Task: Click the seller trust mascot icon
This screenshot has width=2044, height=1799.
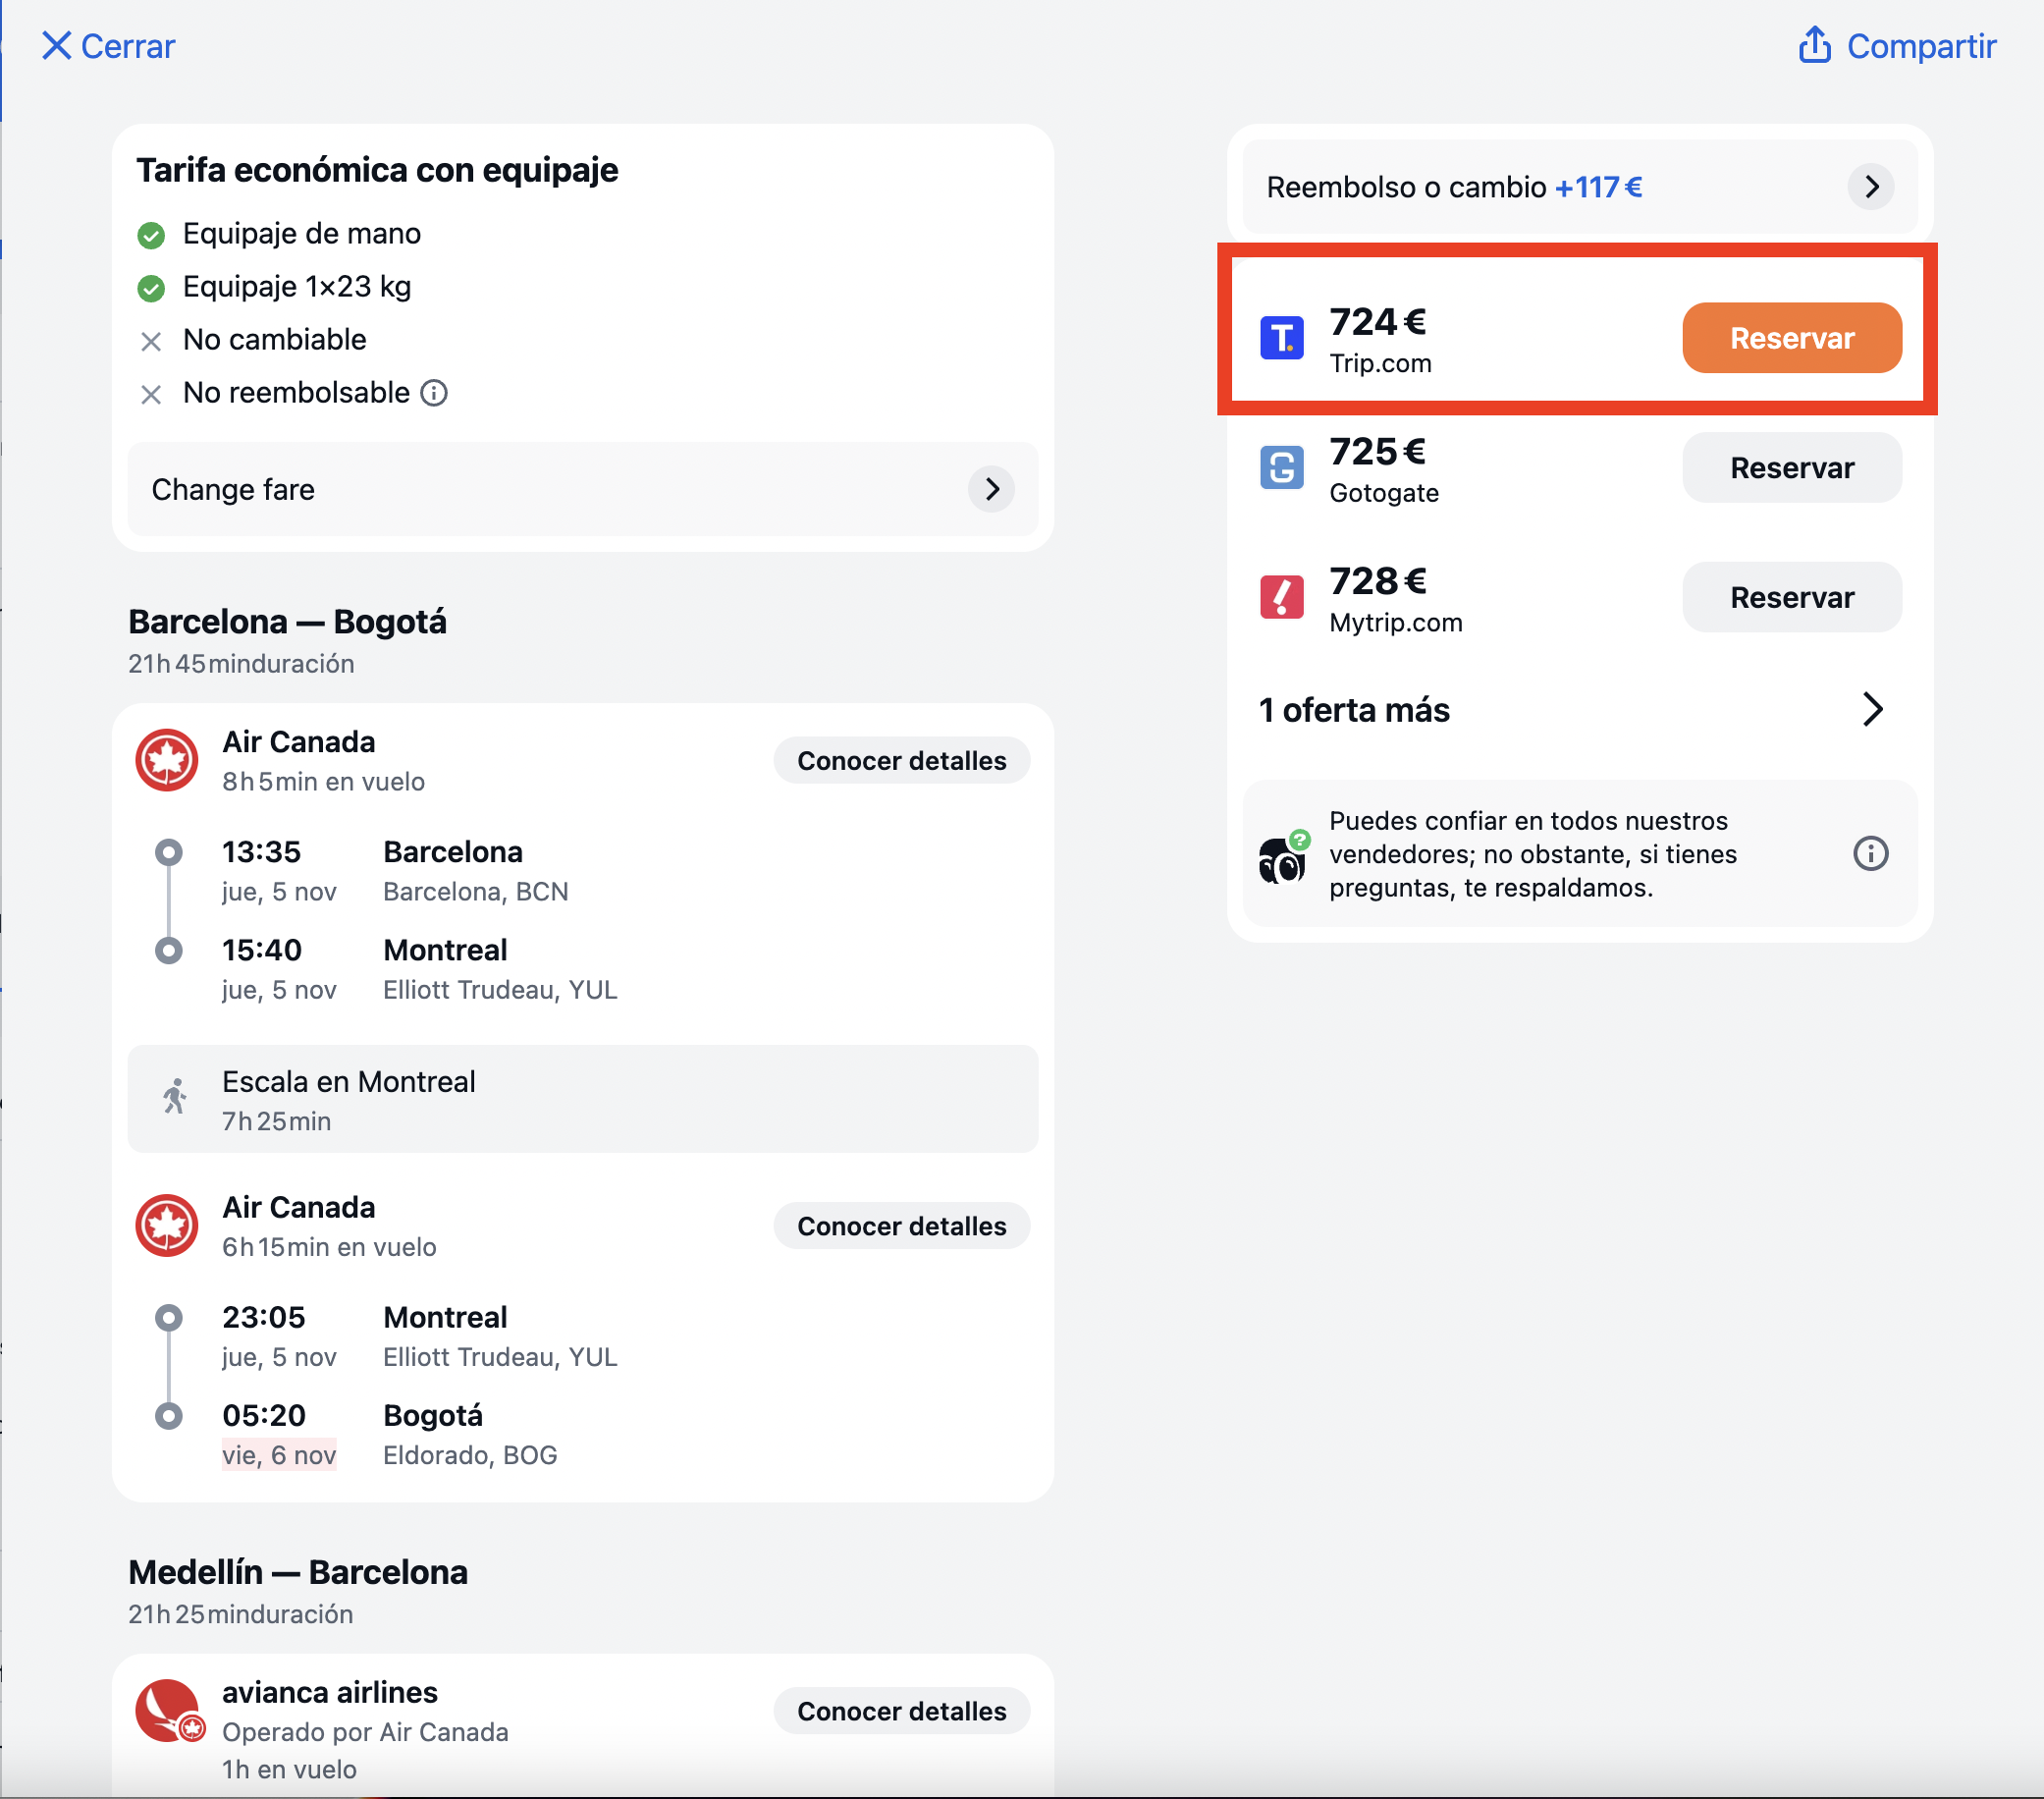Action: (1283, 856)
